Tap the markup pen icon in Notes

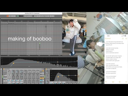[x=120, y=82]
